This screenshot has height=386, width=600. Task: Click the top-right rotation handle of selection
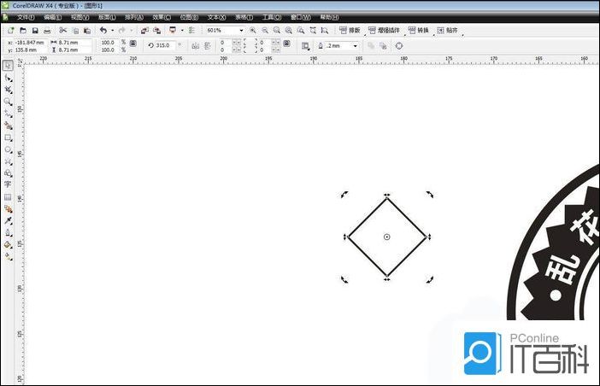(430, 195)
